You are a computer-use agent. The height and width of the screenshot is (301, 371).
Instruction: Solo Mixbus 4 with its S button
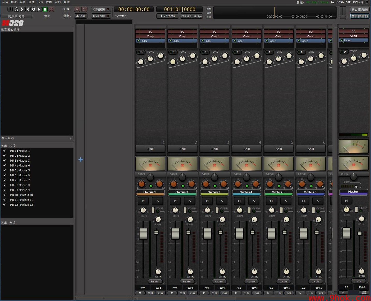254,201
